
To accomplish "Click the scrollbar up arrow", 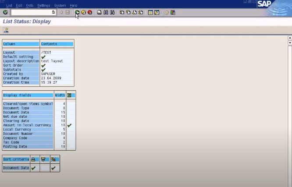I will pos(290,38).
